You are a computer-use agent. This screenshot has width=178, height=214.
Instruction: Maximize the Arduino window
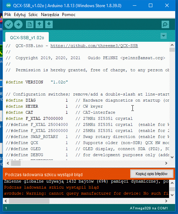pos(151,5)
